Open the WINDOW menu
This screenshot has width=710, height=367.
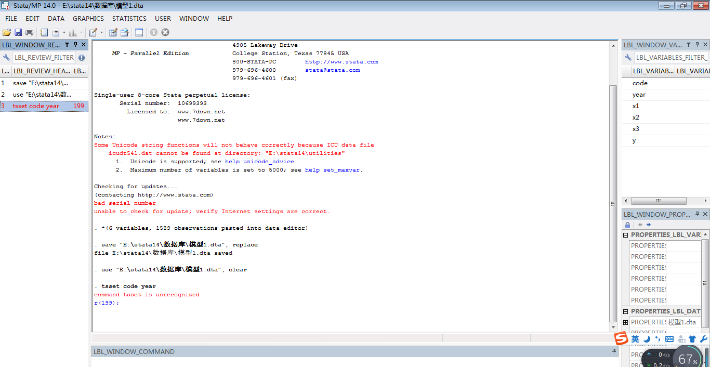tap(194, 18)
